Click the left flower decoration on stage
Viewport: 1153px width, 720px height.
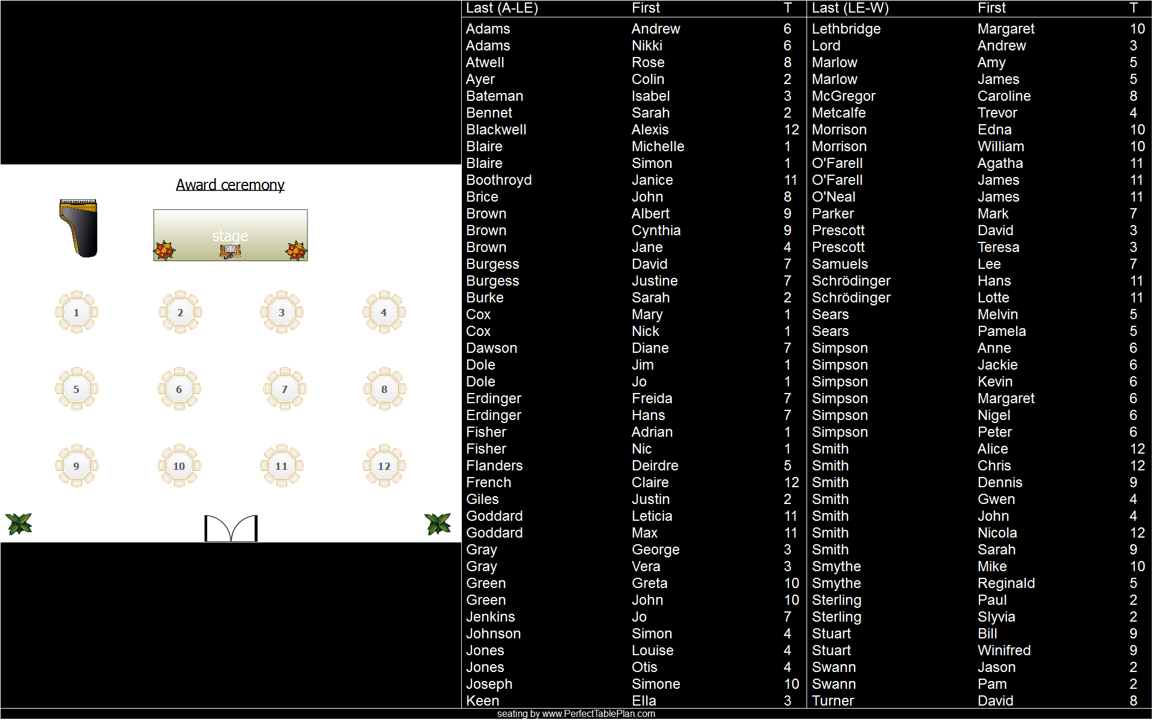[165, 250]
